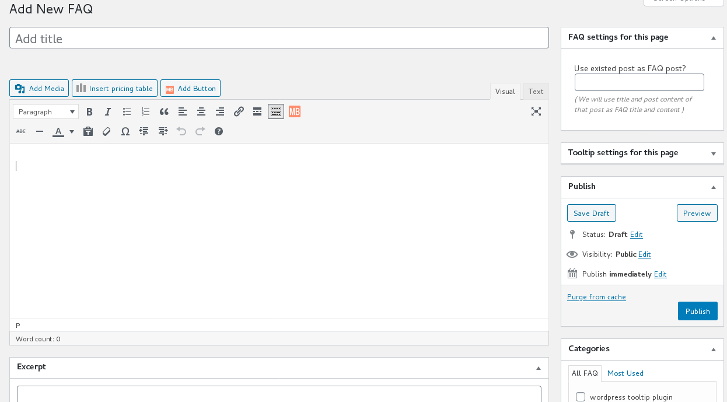Viewport: 727px width, 402px height.
Task: Enable distraction-free fullscreen mode
Action: [536, 111]
